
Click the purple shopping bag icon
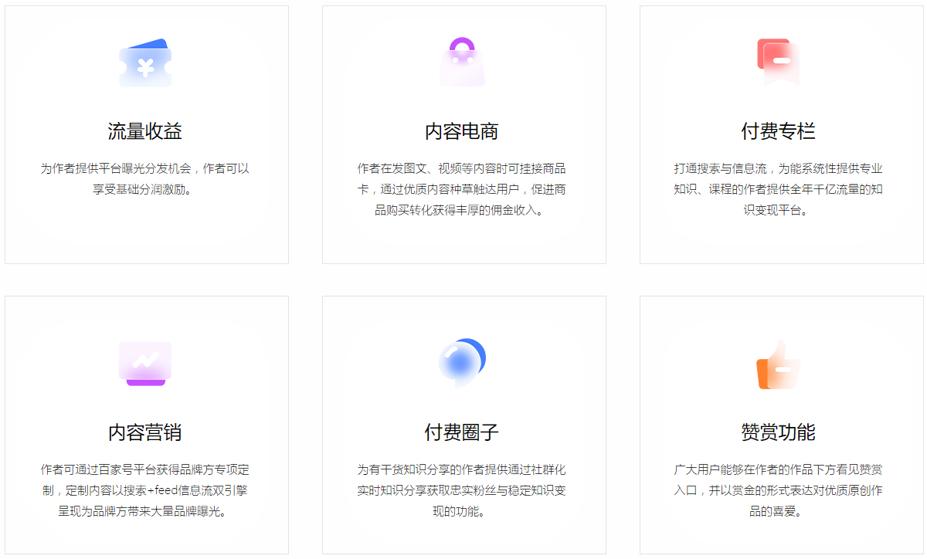point(462,63)
